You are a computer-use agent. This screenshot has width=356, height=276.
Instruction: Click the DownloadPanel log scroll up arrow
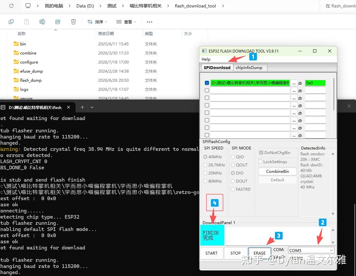[333, 230]
